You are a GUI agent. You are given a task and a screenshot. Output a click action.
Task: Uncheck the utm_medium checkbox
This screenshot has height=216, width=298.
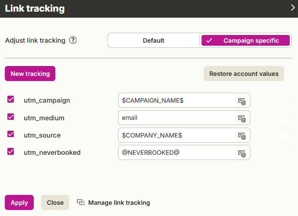tap(11, 117)
